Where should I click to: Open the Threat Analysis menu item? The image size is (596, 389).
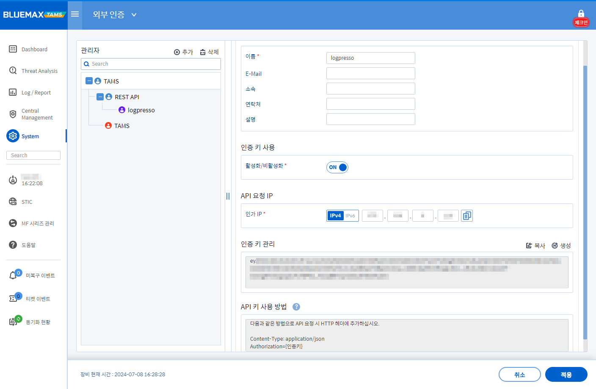(x=39, y=71)
